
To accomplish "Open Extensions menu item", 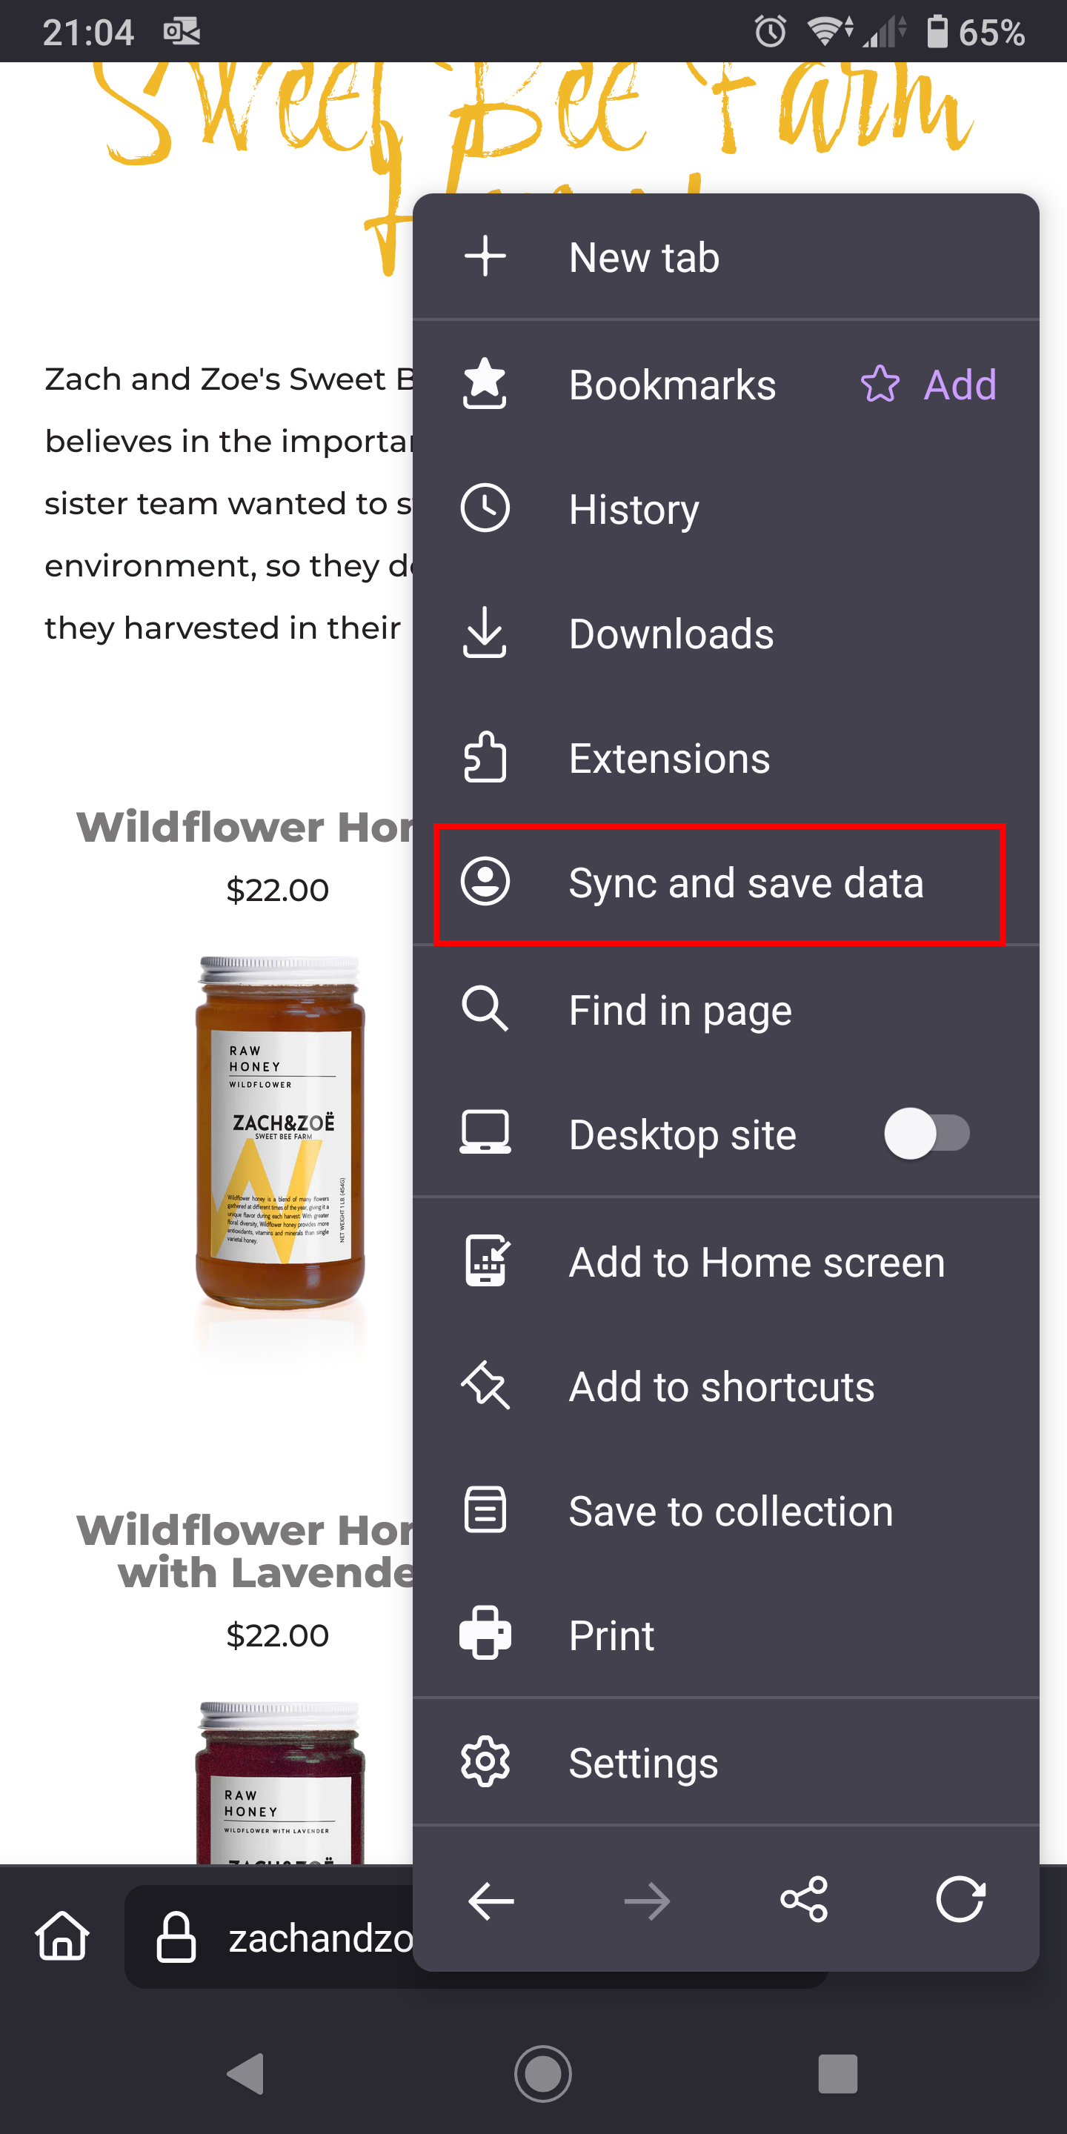I will click(x=725, y=758).
